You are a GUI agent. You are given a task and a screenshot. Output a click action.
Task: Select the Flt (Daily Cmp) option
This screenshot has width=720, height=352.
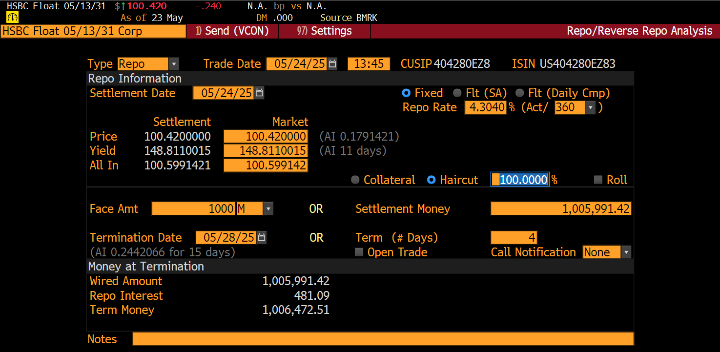point(519,93)
